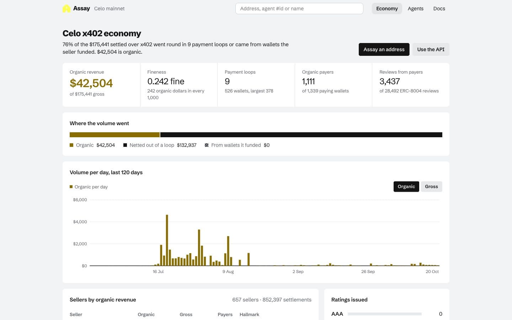Viewport: 512px width, 320px height.
Task: Click the Assay brand name
Action: (81, 8)
